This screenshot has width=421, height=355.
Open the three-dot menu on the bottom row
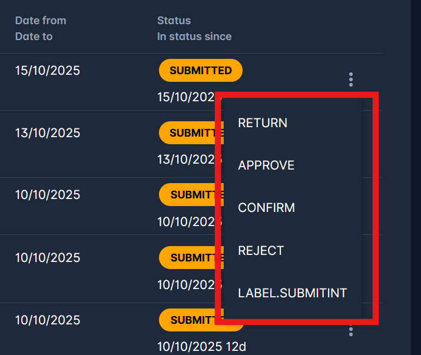(351, 330)
